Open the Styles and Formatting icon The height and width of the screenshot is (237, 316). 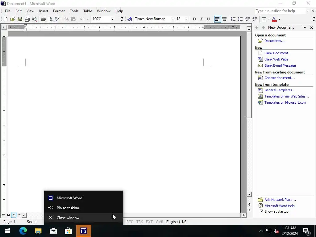130,19
